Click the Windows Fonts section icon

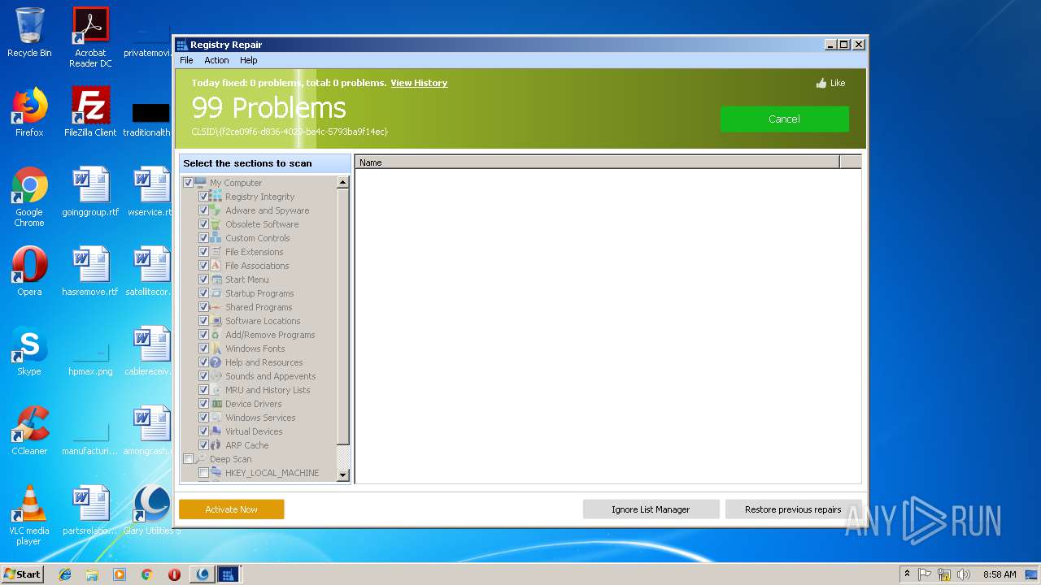(216, 349)
